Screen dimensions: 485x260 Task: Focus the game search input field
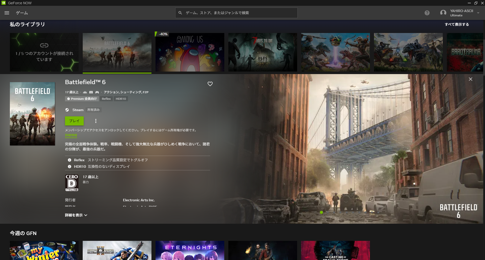[236, 13]
